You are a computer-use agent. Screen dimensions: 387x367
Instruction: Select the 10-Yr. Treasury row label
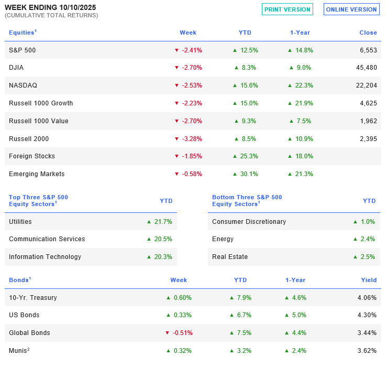tap(33, 298)
